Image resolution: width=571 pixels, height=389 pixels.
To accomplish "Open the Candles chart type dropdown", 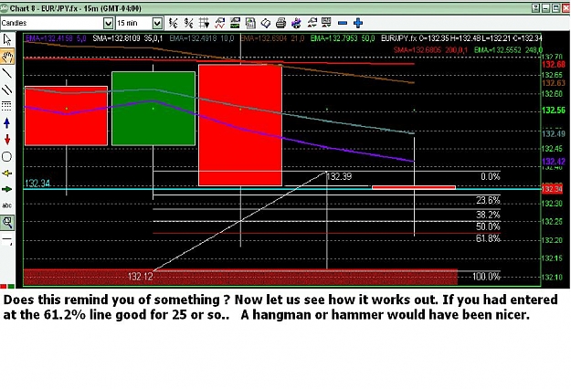I will tap(108, 24).
